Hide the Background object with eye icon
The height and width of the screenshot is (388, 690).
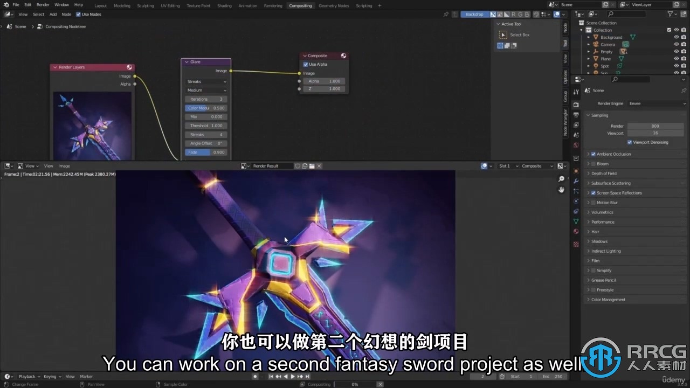pos(676,37)
